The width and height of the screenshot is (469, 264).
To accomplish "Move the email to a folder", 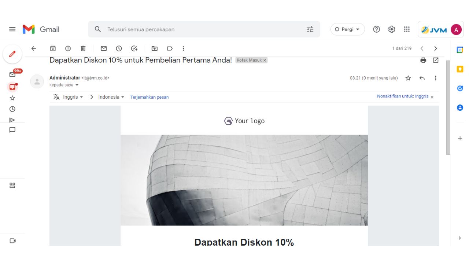I will click(x=155, y=48).
